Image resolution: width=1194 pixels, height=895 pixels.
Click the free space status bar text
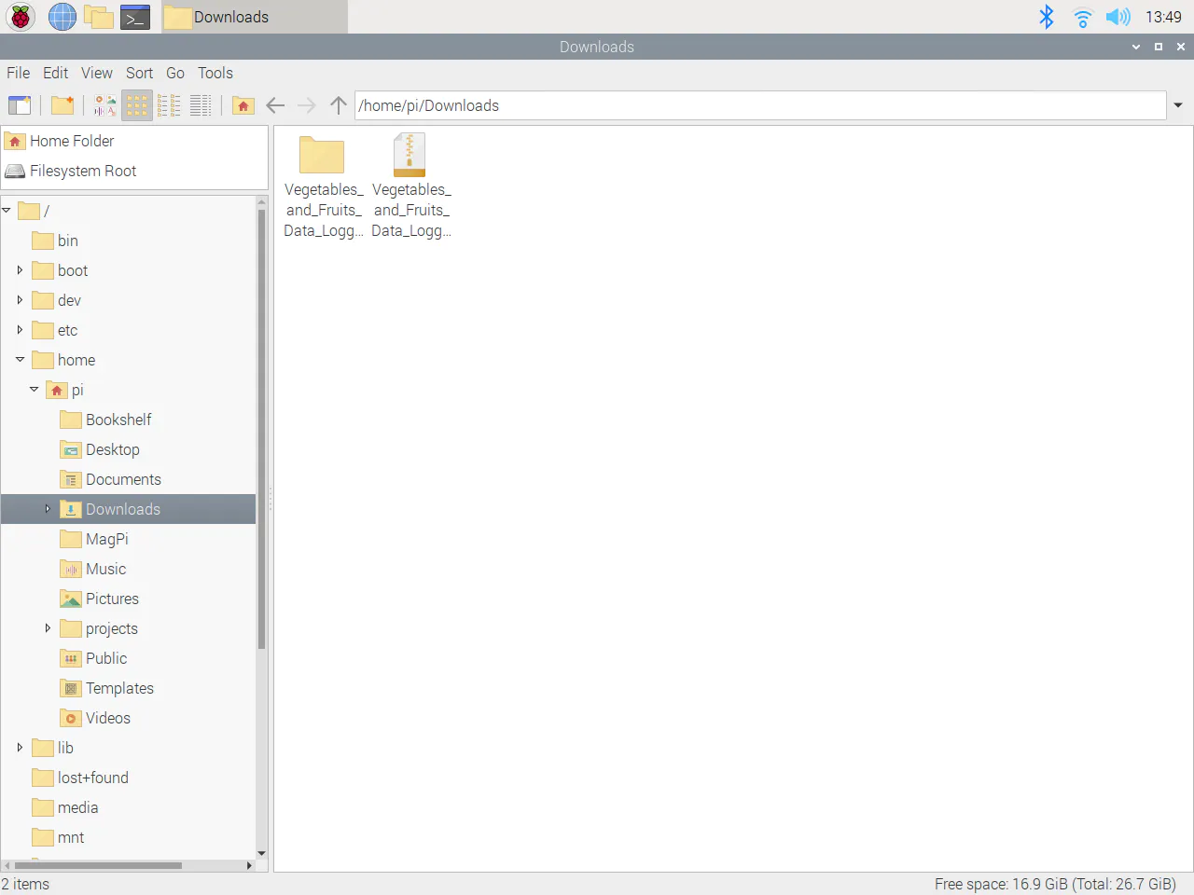coord(1055,884)
